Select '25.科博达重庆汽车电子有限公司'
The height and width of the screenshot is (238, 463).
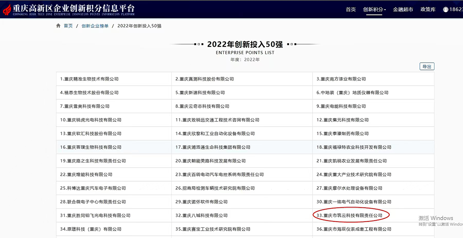pyautogui.click(x=93, y=188)
